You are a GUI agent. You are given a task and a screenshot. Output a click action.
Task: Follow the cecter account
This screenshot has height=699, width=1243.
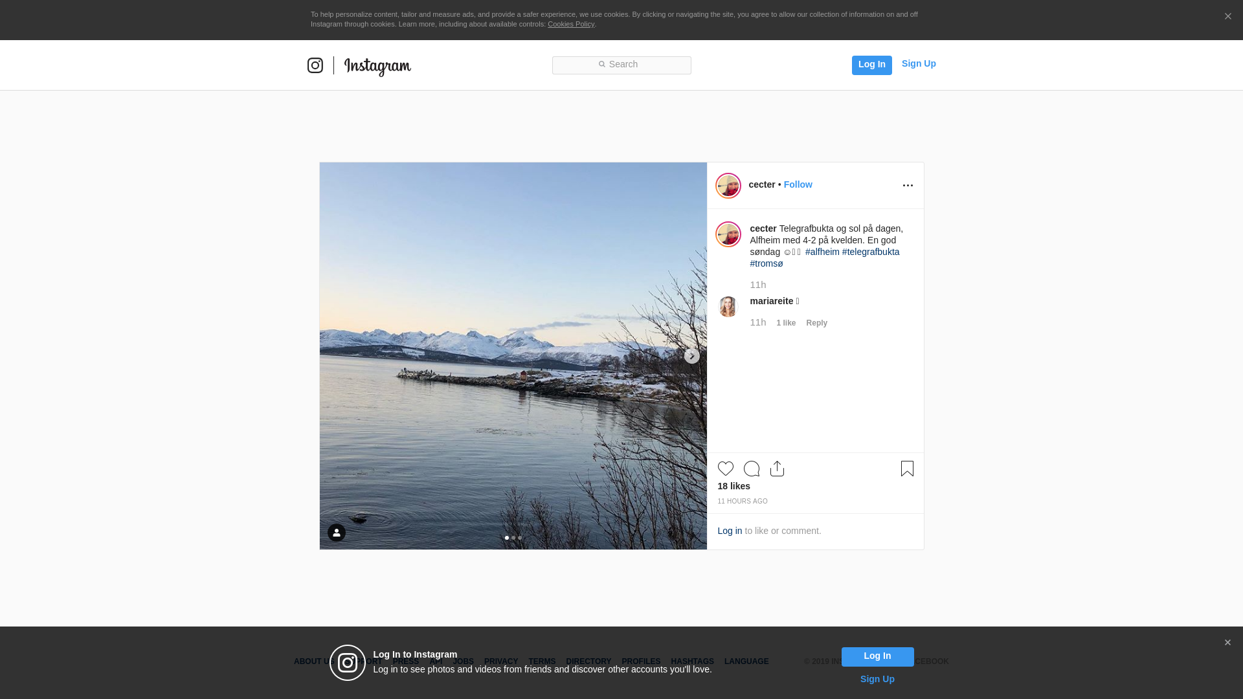click(798, 184)
